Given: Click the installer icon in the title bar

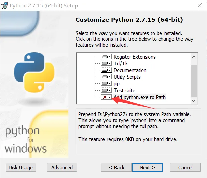Looking at the screenshot, I should (5, 5).
